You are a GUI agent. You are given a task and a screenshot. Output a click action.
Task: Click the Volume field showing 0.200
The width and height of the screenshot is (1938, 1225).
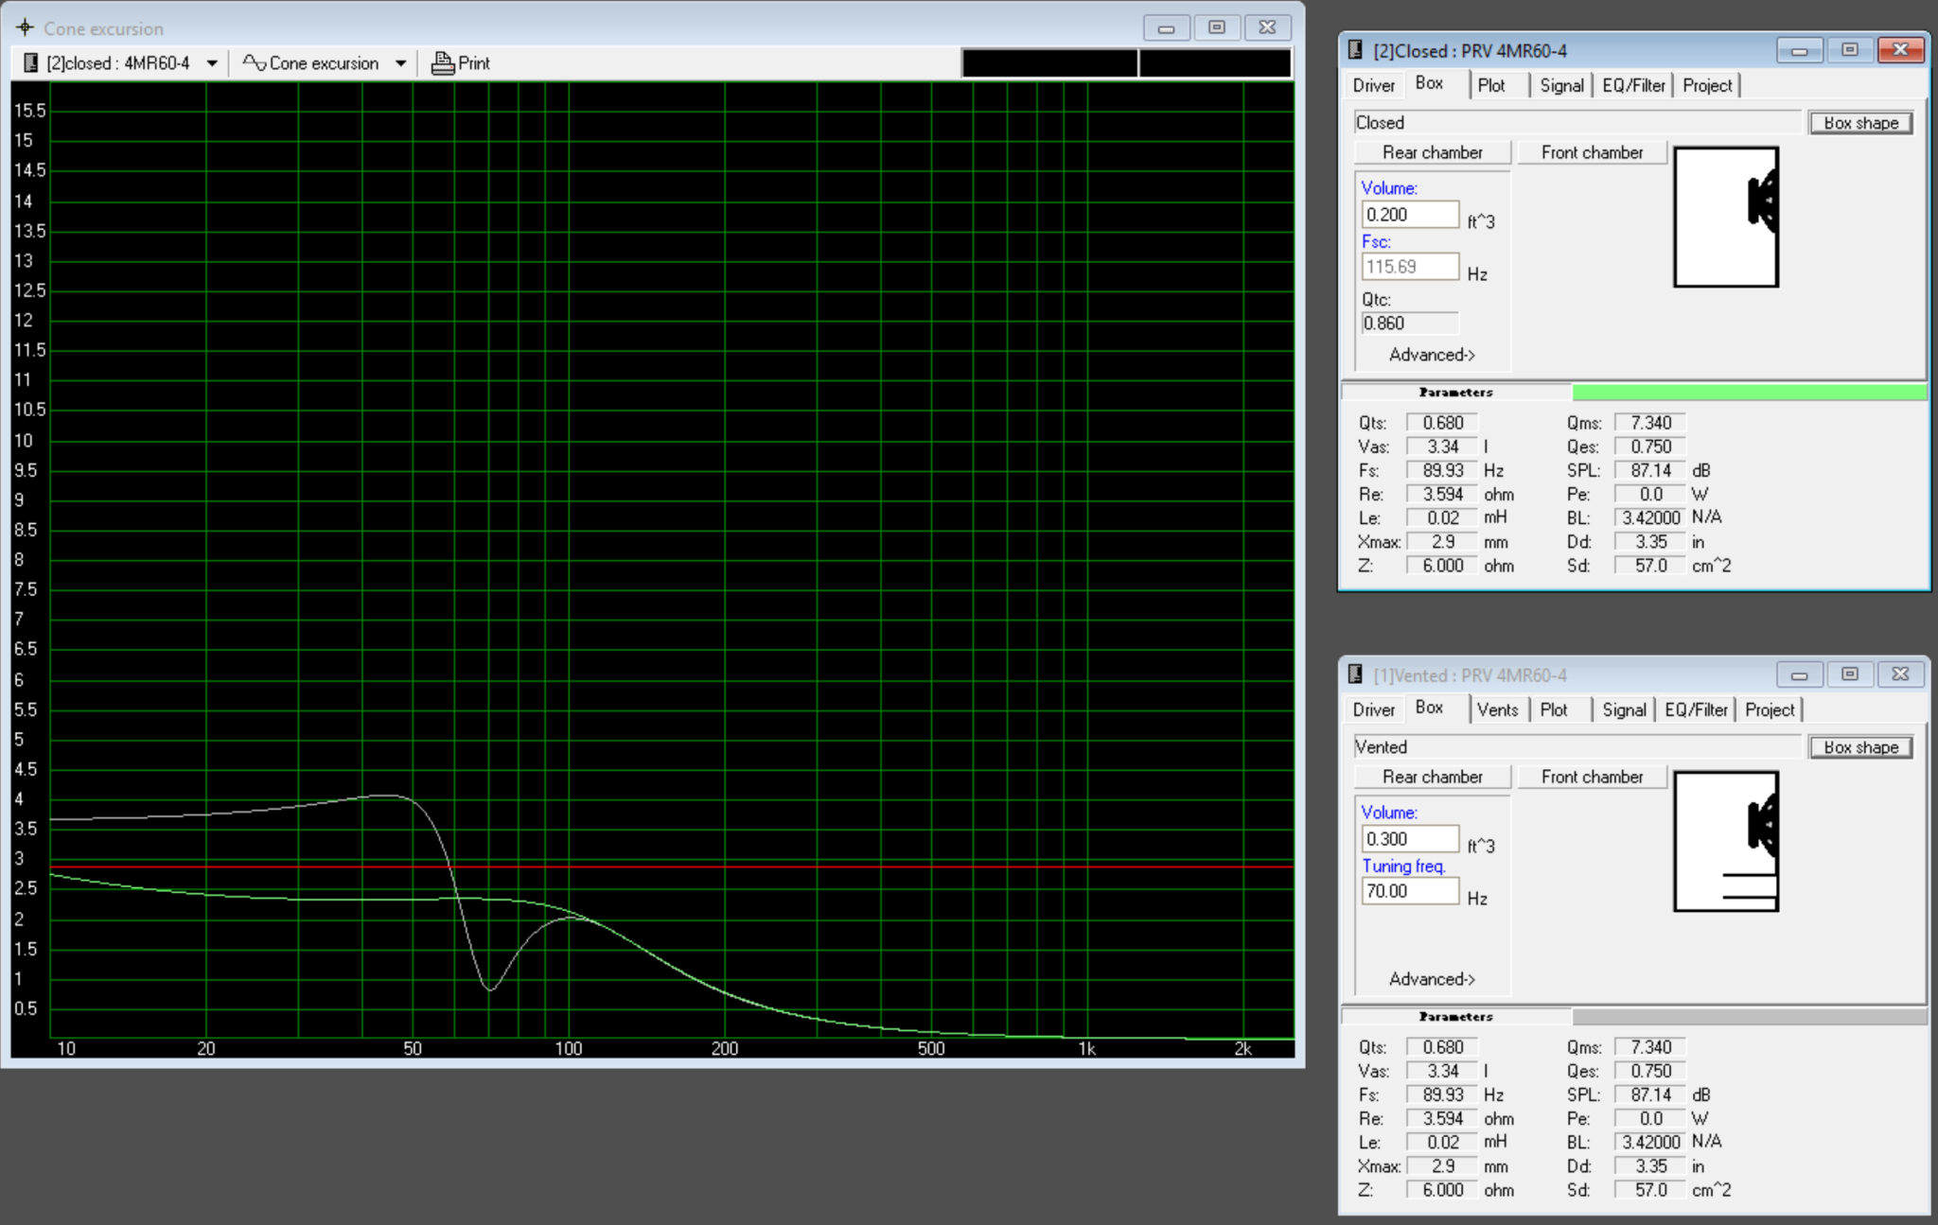(x=1410, y=215)
